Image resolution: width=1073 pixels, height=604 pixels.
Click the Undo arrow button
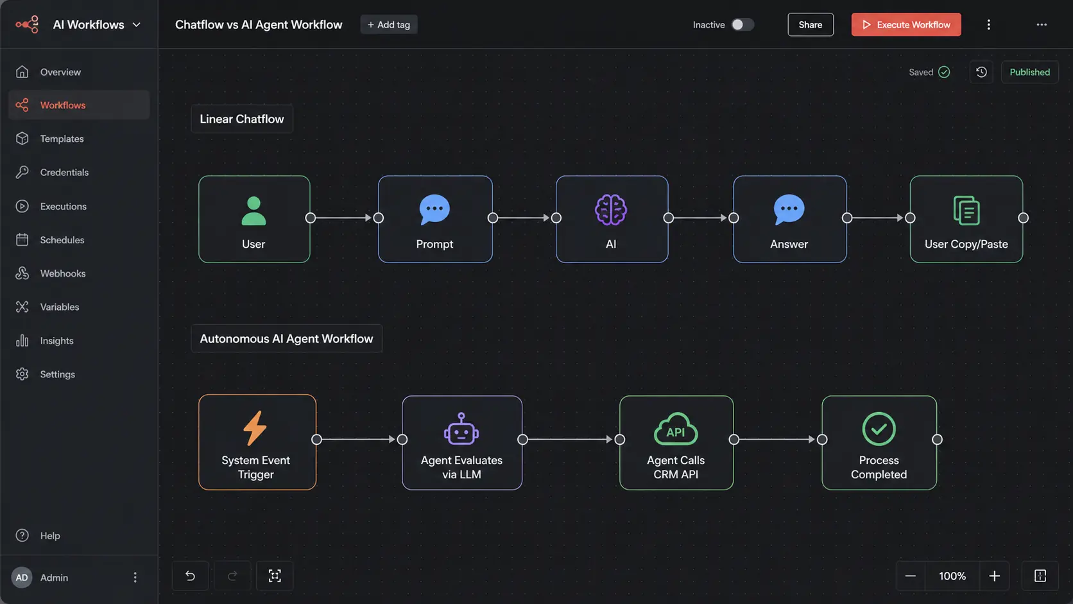190,576
